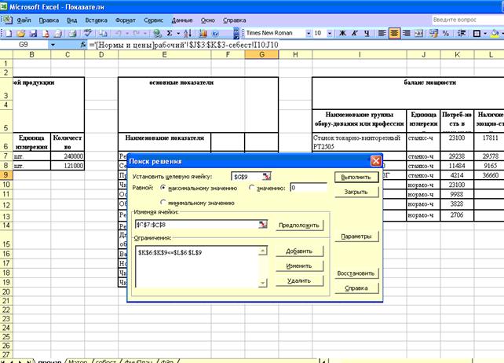Align cell text left
Screen dimensions: 504x363
(382, 33)
